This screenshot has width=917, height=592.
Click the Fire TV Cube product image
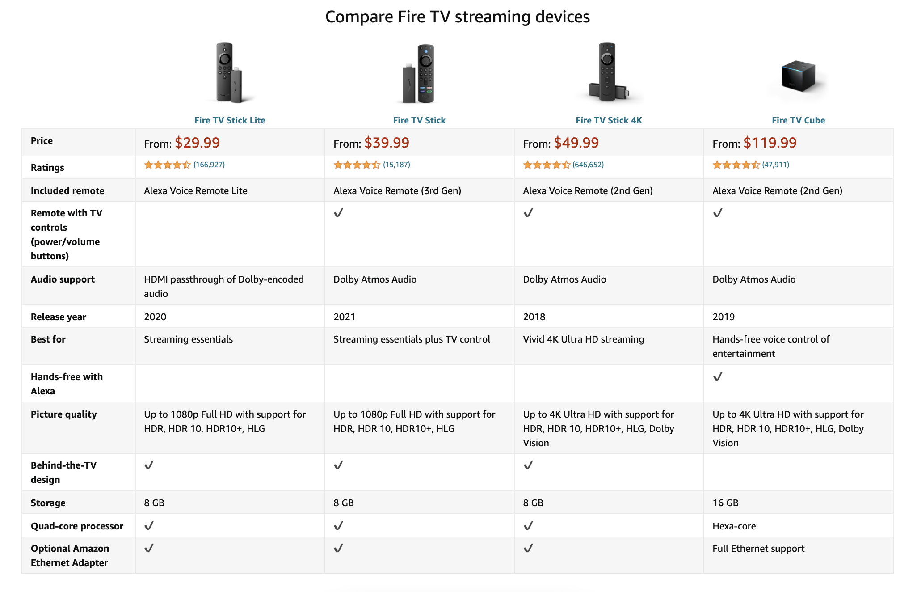(798, 76)
